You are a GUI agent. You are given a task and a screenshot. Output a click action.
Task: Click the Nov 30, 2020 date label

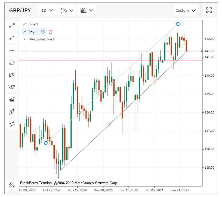(103, 190)
